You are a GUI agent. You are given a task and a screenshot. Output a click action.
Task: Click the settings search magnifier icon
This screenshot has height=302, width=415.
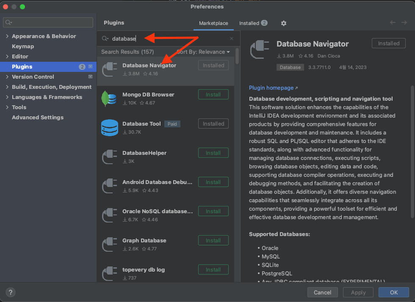point(8,22)
